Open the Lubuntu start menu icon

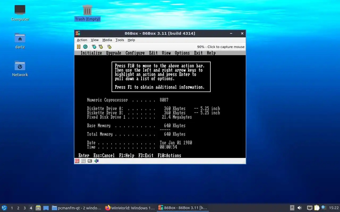tap(4, 208)
